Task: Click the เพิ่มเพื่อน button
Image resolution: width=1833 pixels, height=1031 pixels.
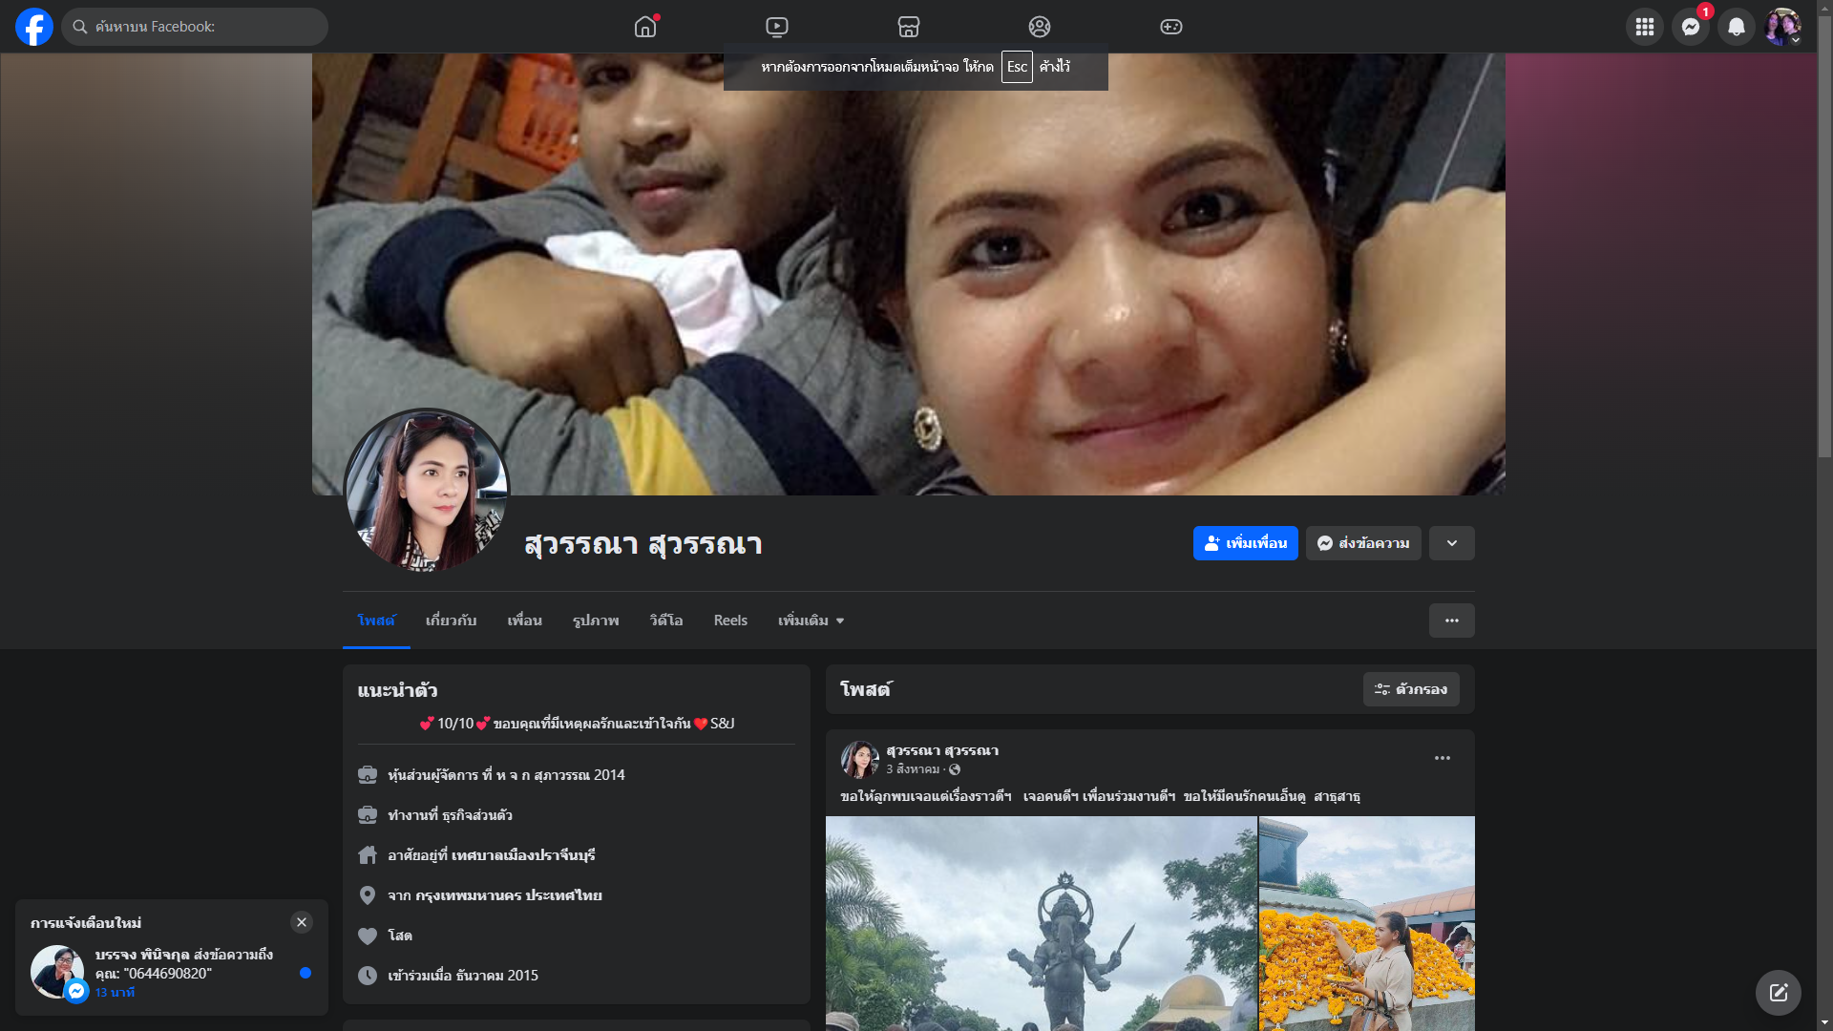Action: coord(1245,543)
